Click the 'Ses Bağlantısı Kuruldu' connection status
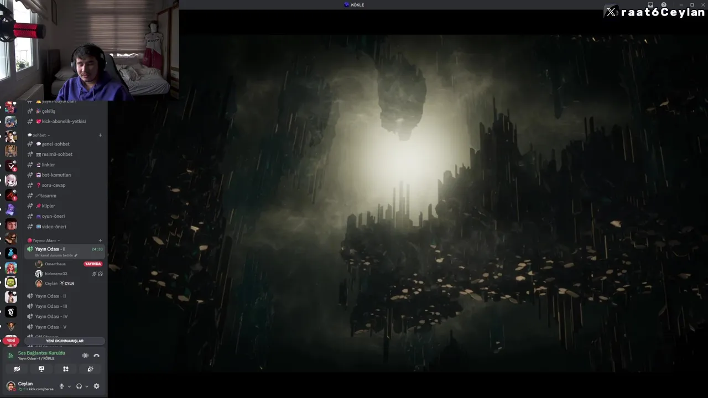This screenshot has width=708, height=398. click(41, 353)
